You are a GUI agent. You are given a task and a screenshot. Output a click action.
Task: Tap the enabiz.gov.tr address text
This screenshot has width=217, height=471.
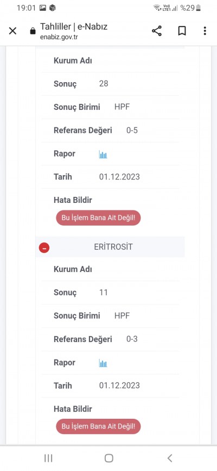[59, 36]
